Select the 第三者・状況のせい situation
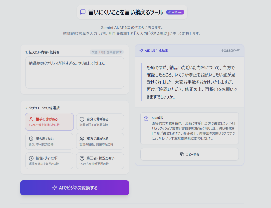 click(x=100, y=161)
